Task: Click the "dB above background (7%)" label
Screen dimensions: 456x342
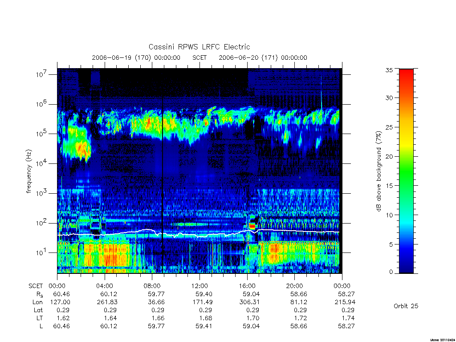Action: [379, 171]
